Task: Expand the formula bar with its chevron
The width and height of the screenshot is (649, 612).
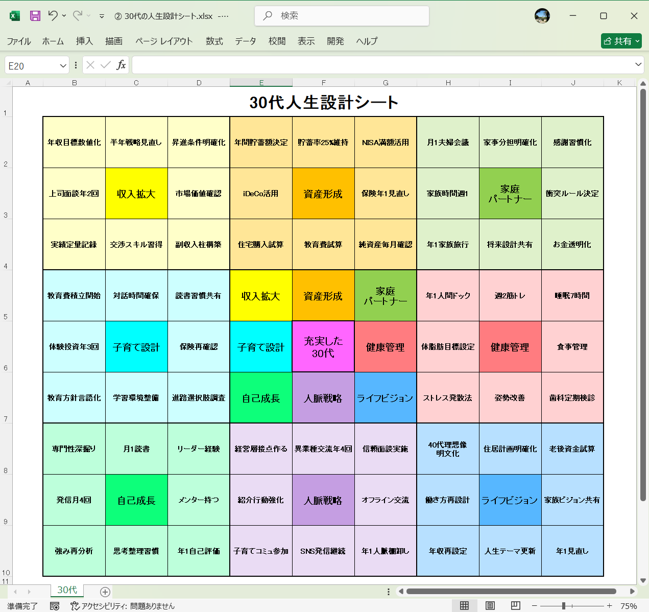Action: 638,65
